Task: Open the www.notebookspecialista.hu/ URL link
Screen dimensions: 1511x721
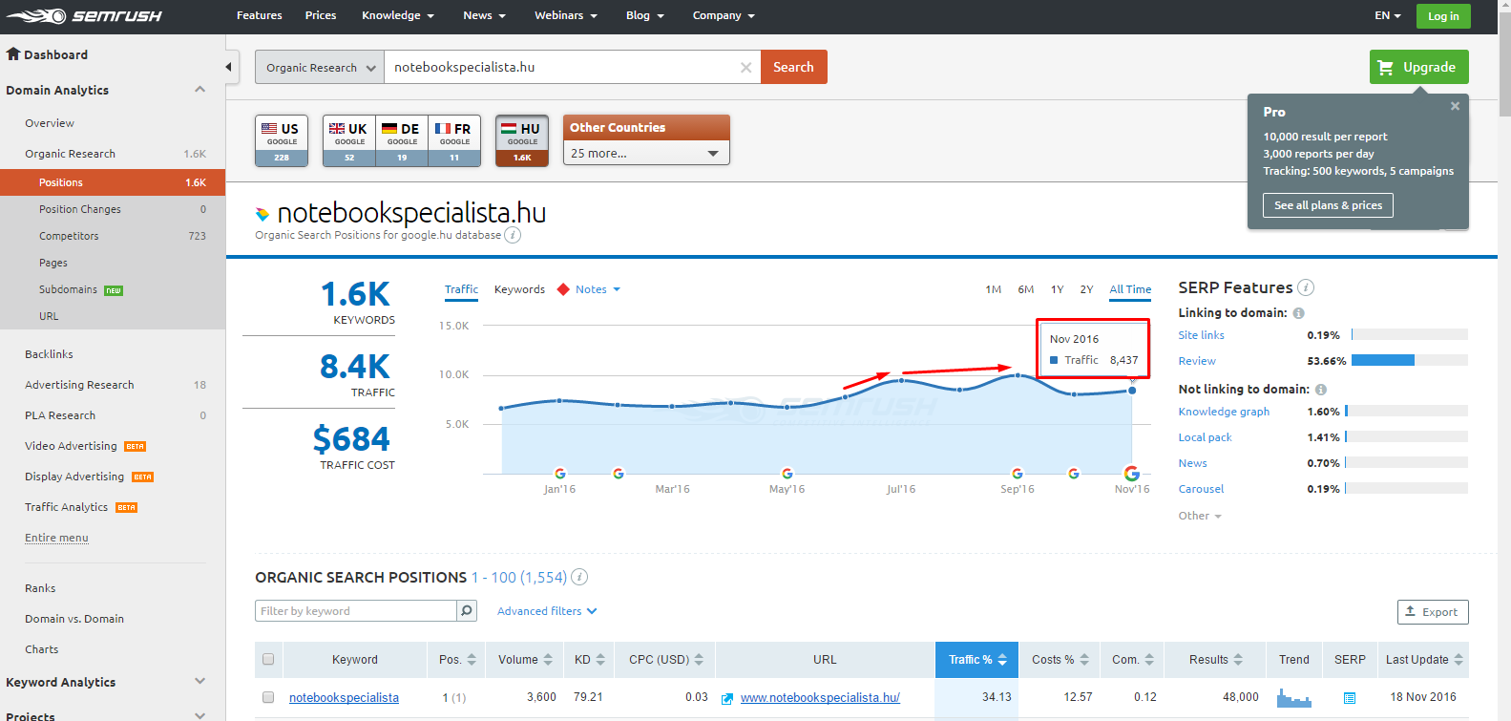Action: tap(820, 698)
